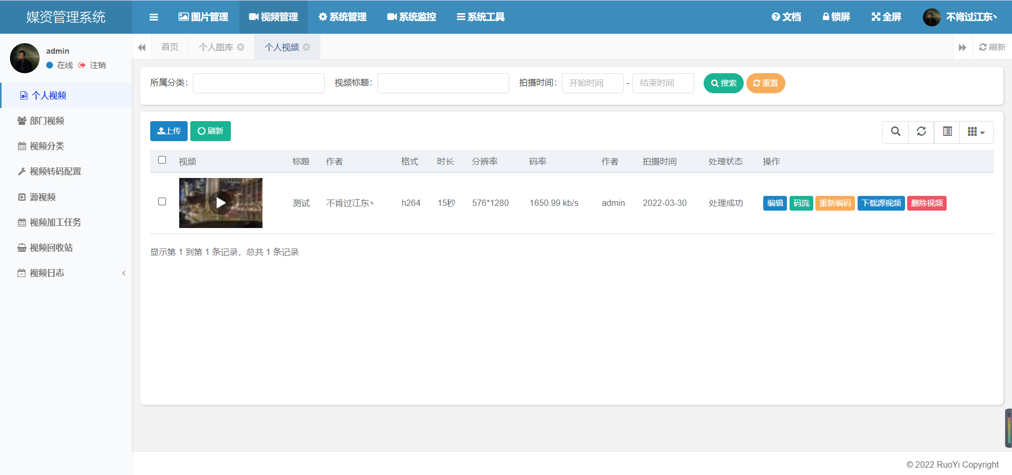Click the 处理状态 column header
This screenshot has width=1012, height=475.
click(x=725, y=162)
